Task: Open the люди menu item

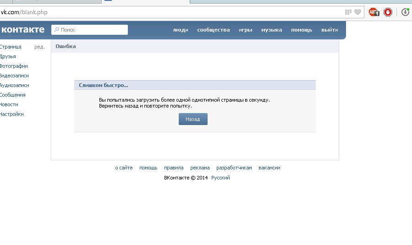Action: pyautogui.click(x=181, y=30)
